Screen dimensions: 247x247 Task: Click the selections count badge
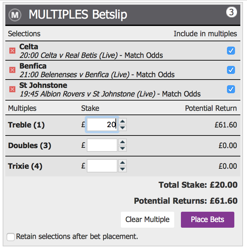pyautogui.click(x=231, y=13)
